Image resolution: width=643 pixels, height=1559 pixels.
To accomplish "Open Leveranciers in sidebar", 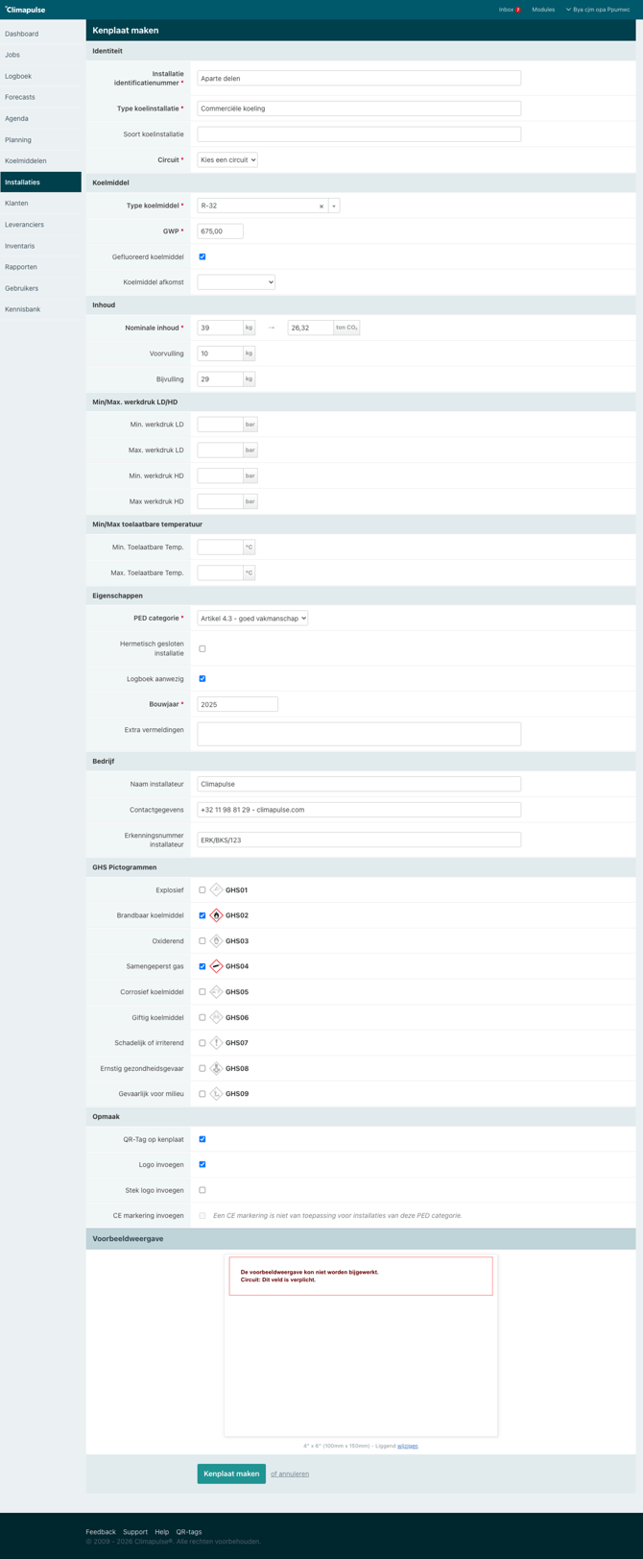I will pos(40,224).
